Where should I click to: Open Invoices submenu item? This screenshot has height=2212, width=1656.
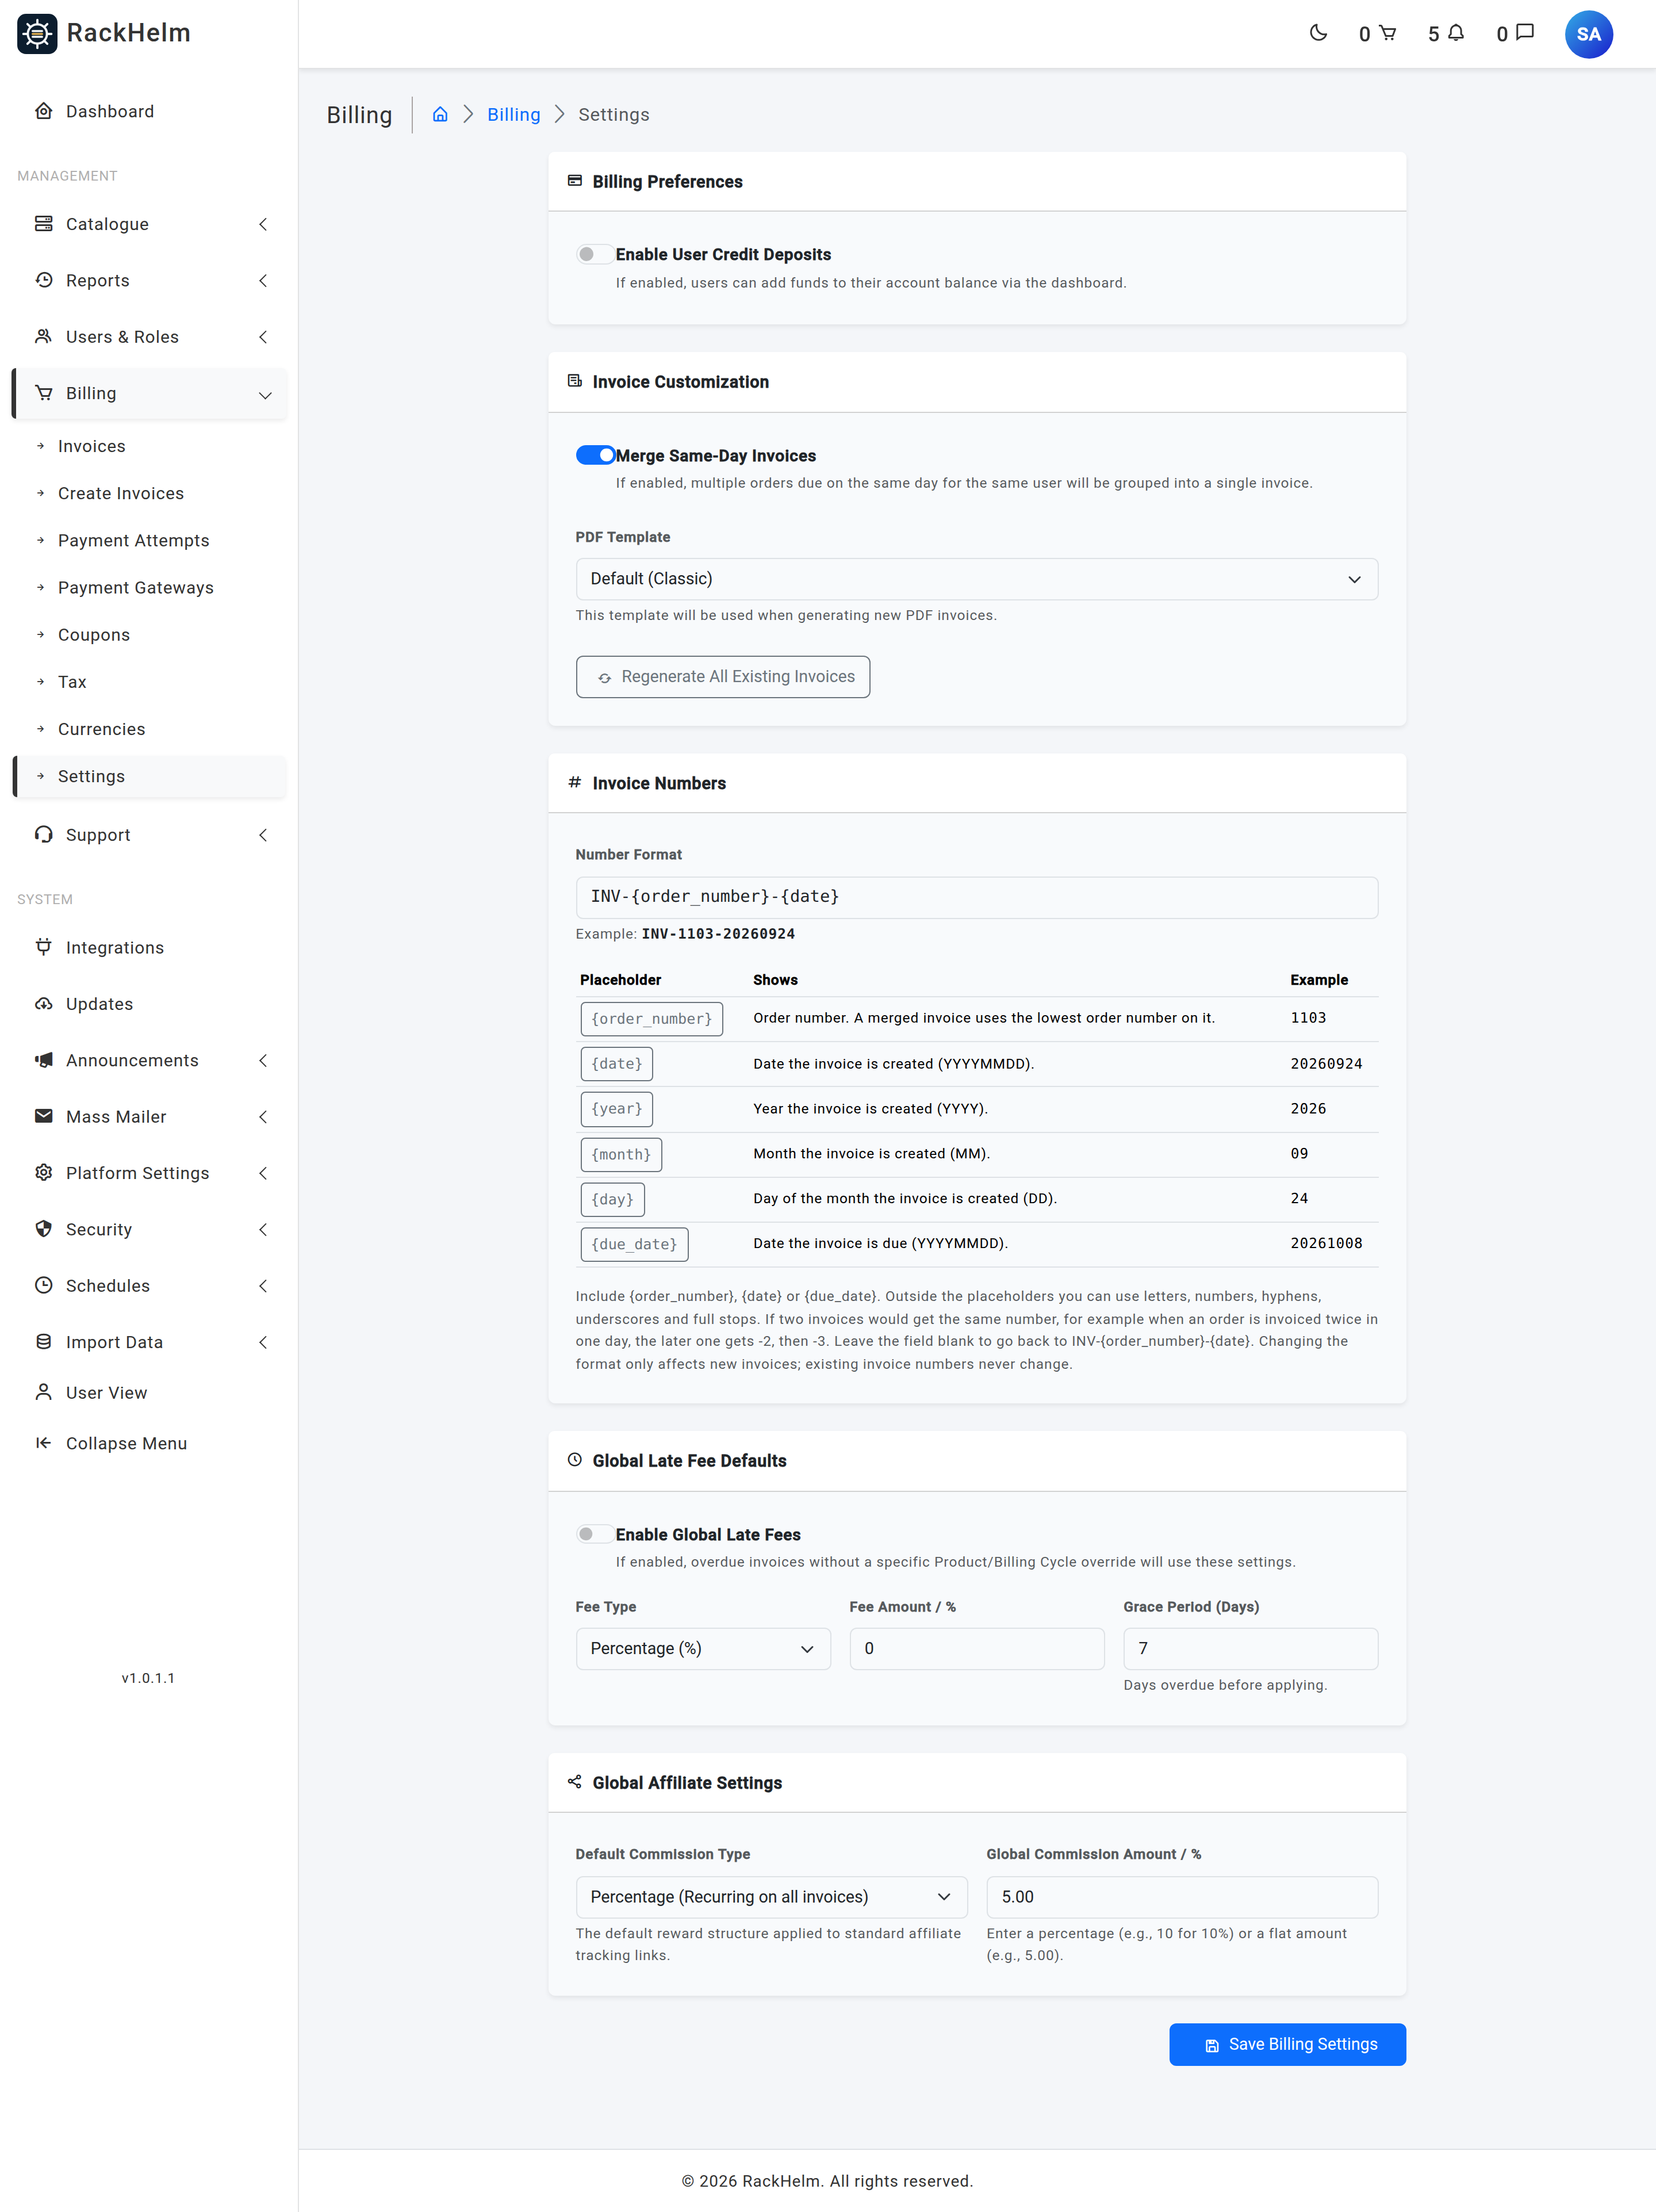point(150,446)
